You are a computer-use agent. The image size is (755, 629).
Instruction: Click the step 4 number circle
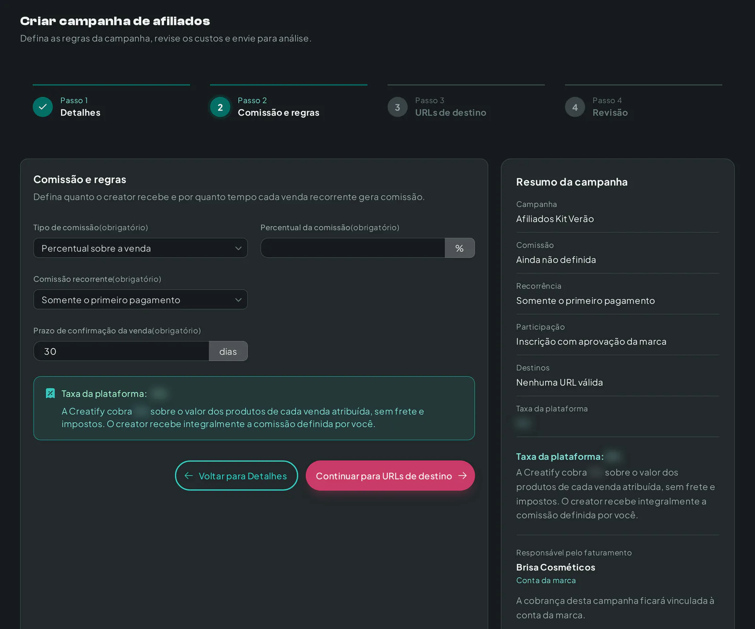click(575, 107)
